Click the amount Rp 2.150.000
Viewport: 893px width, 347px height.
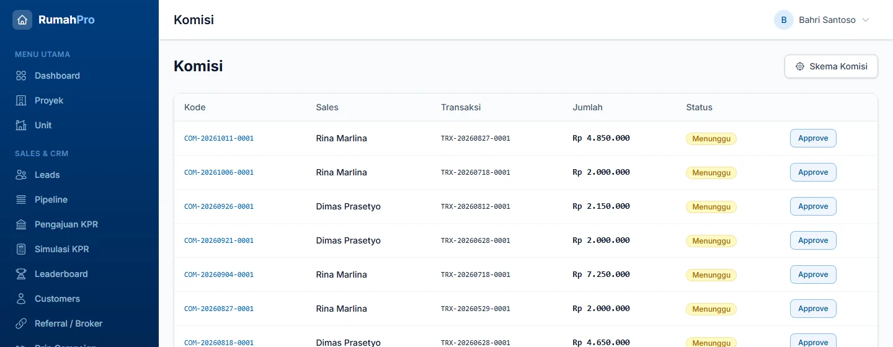tap(601, 206)
